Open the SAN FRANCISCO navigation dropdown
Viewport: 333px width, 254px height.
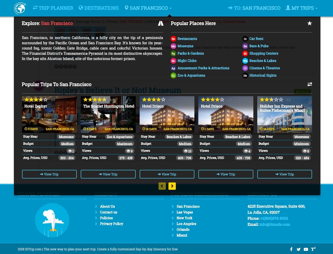(148, 8)
